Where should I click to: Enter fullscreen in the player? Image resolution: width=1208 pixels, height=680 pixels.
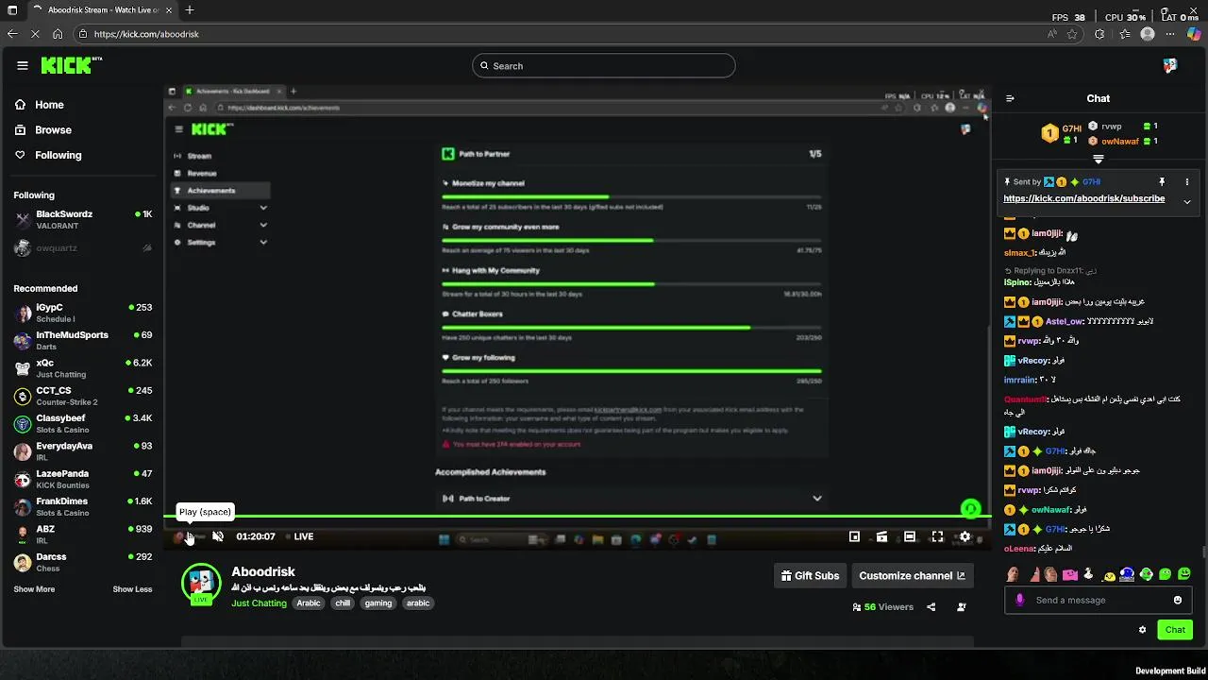[937, 536]
